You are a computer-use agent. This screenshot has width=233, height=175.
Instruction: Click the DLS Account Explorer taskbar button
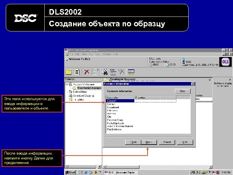coord(120,172)
